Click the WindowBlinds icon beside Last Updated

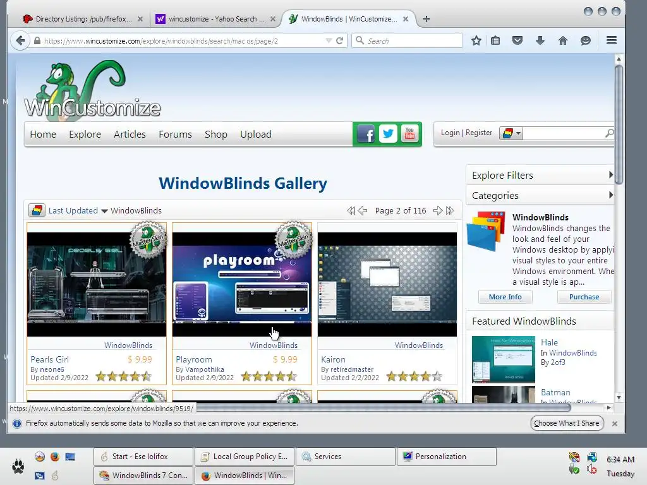[x=37, y=210]
